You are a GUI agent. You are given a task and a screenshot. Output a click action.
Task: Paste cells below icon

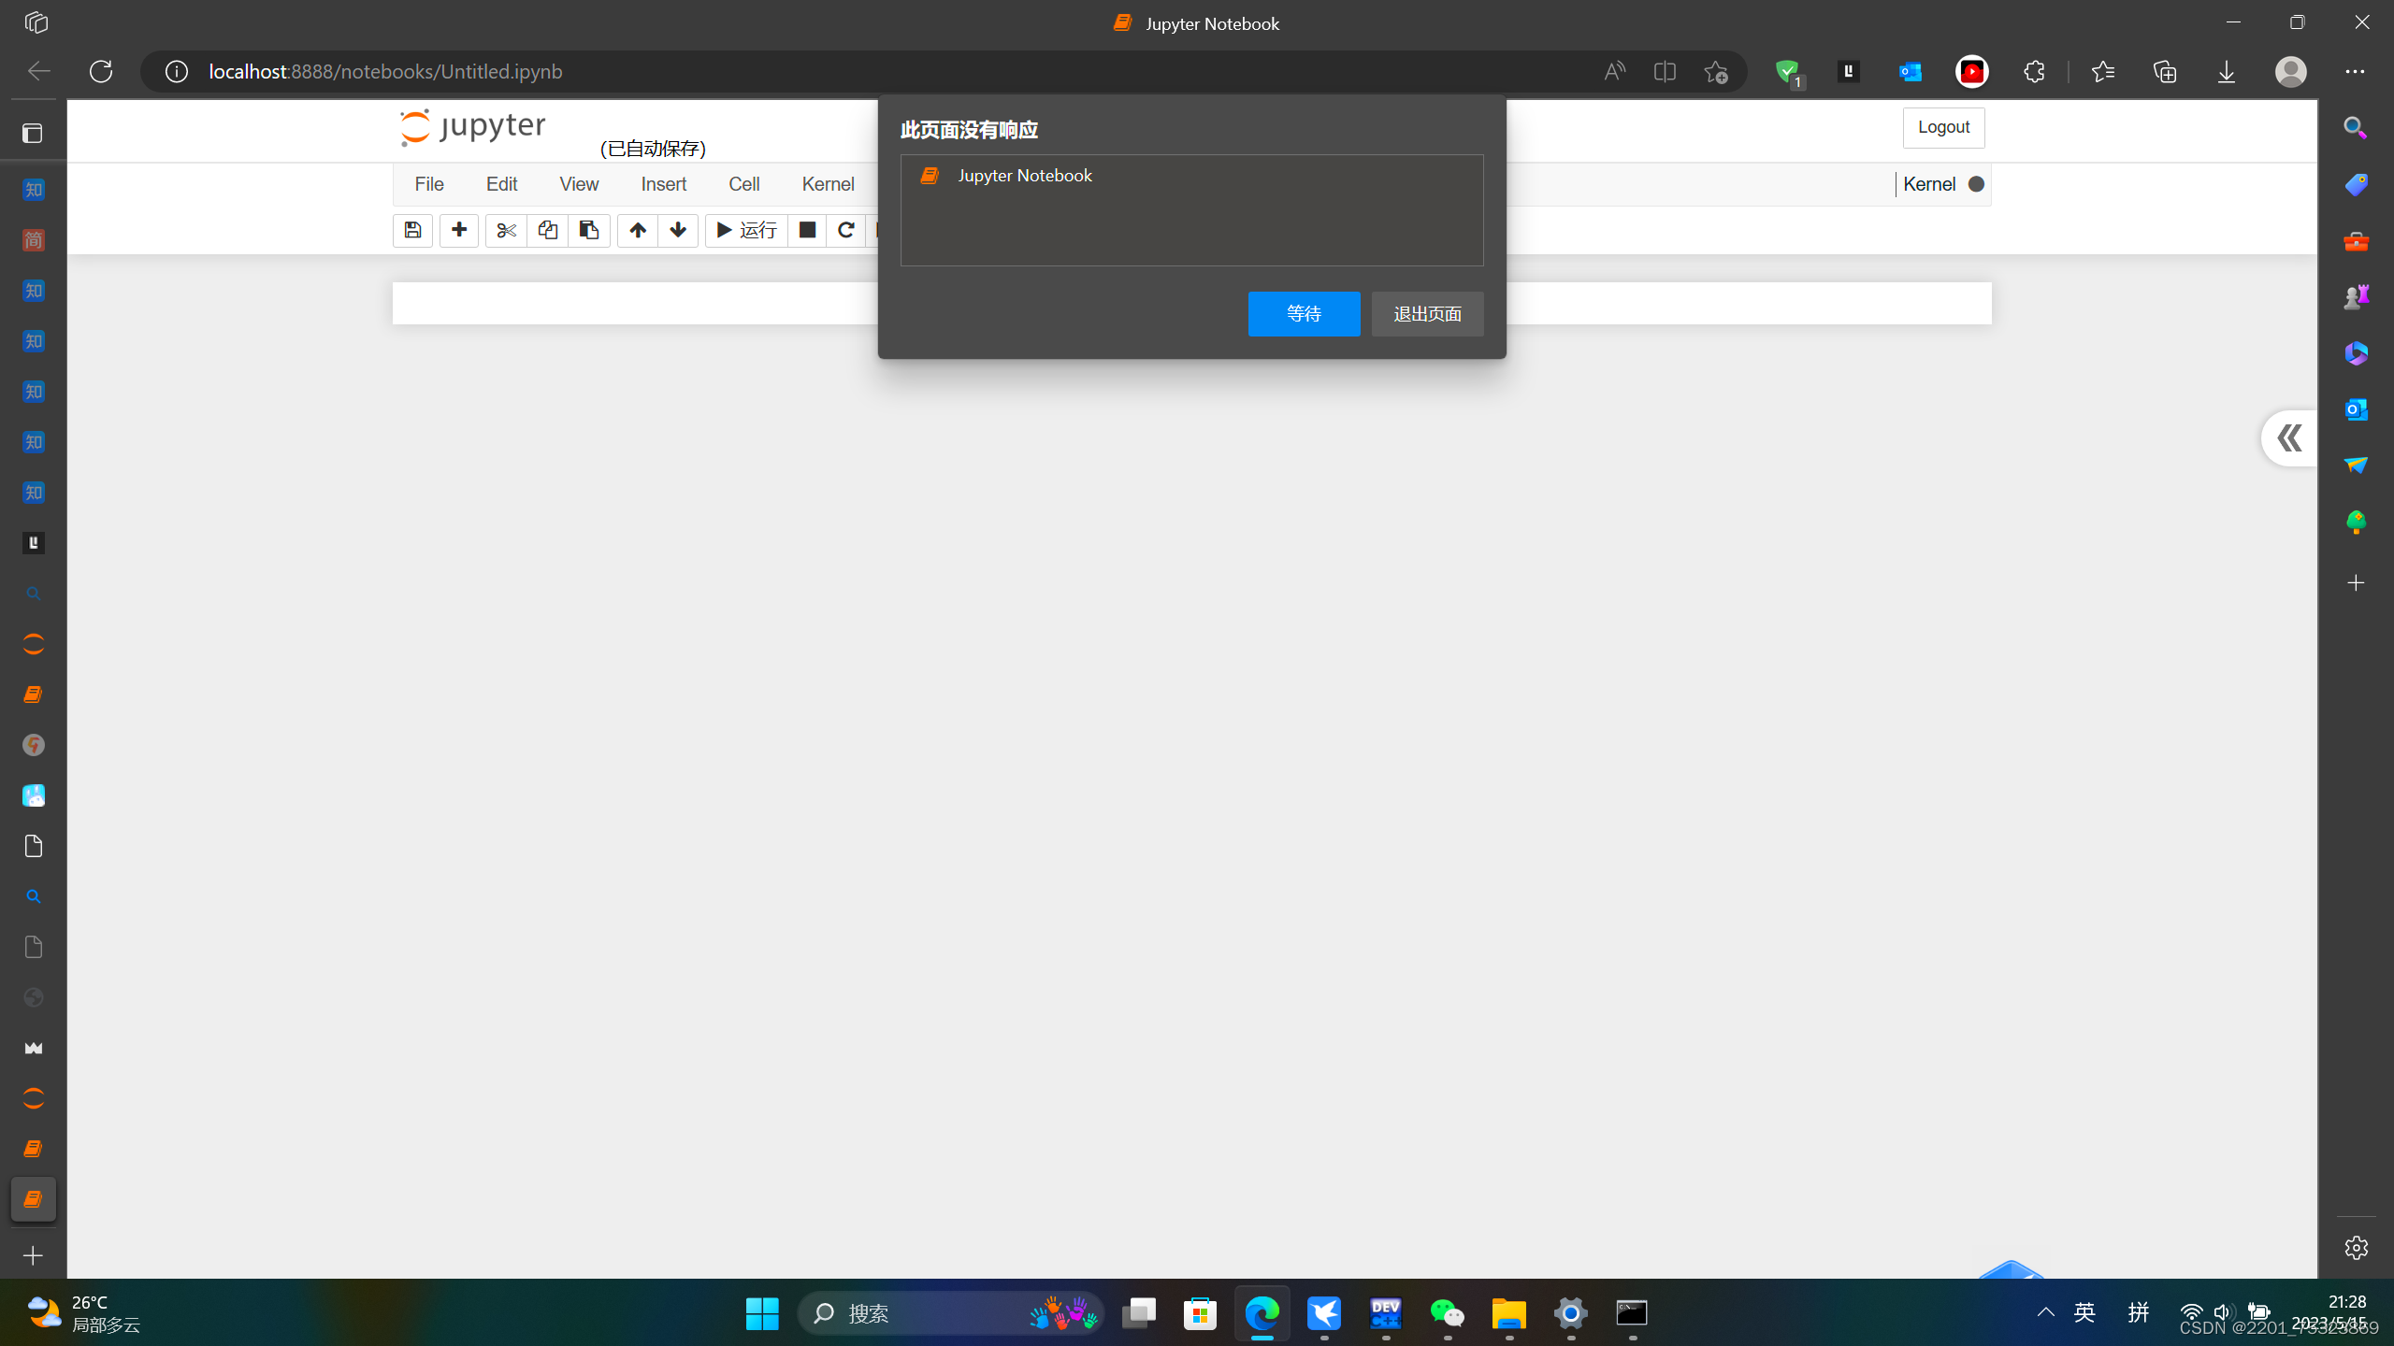click(589, 230)
